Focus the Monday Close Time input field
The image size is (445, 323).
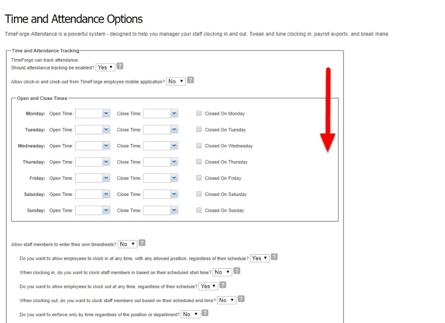pos(157,113)
